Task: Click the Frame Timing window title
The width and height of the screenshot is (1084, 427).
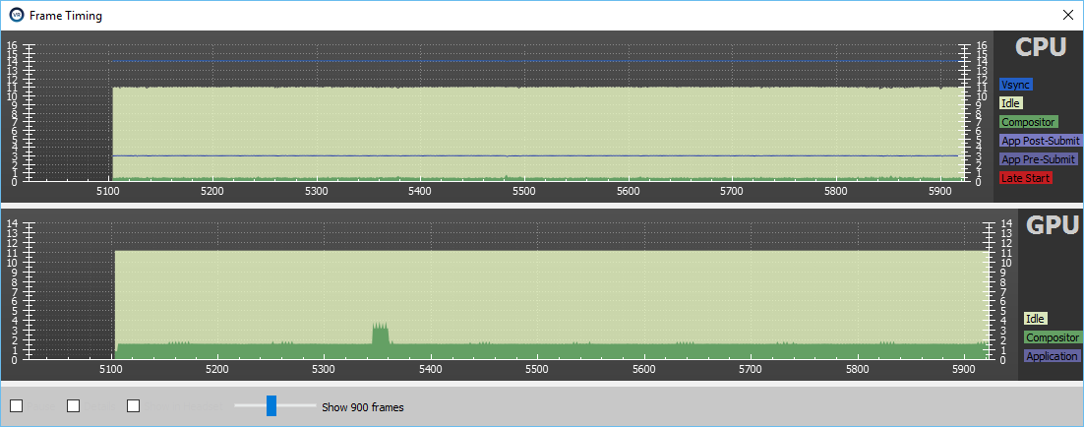Action: pyautogui.click(x=66, y=15)
